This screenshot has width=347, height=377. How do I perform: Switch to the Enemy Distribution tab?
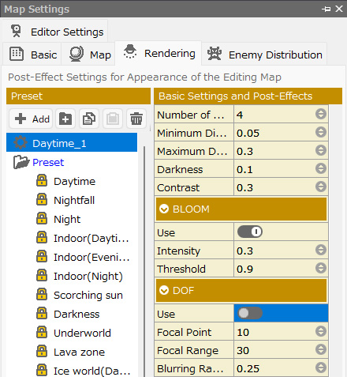[264, 55]
